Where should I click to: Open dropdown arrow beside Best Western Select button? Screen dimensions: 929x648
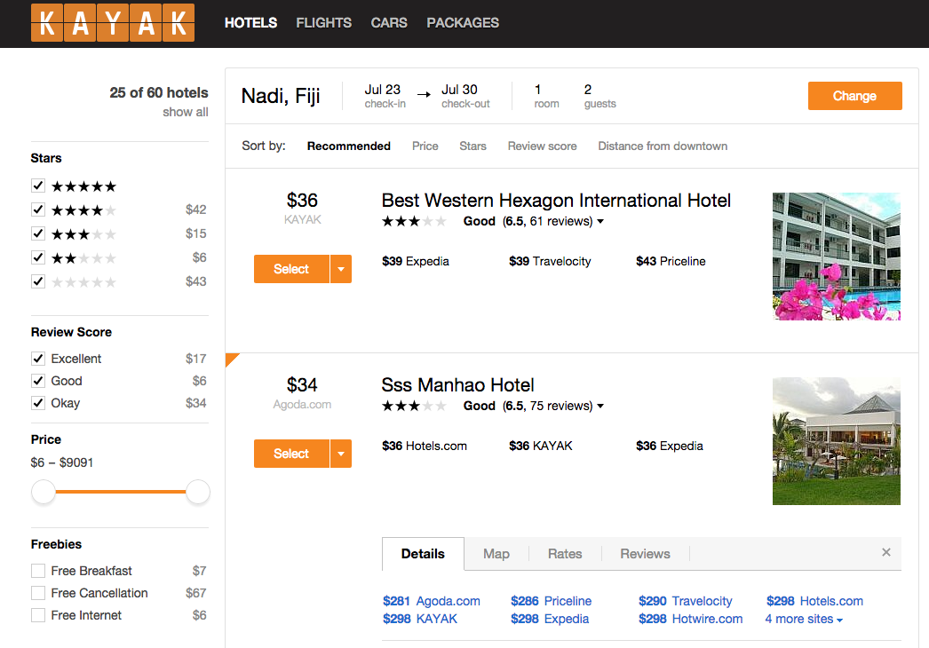coord(341,269)
